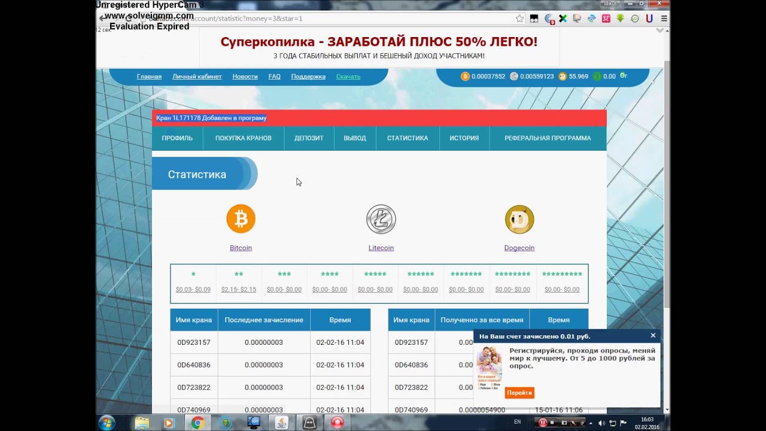Open the Windows Start menu
Screen dimensions: 766x431
[107, 423]
